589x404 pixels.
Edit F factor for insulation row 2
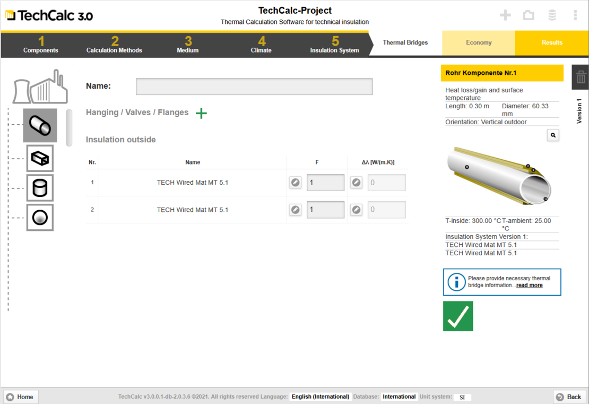point(296,210)
